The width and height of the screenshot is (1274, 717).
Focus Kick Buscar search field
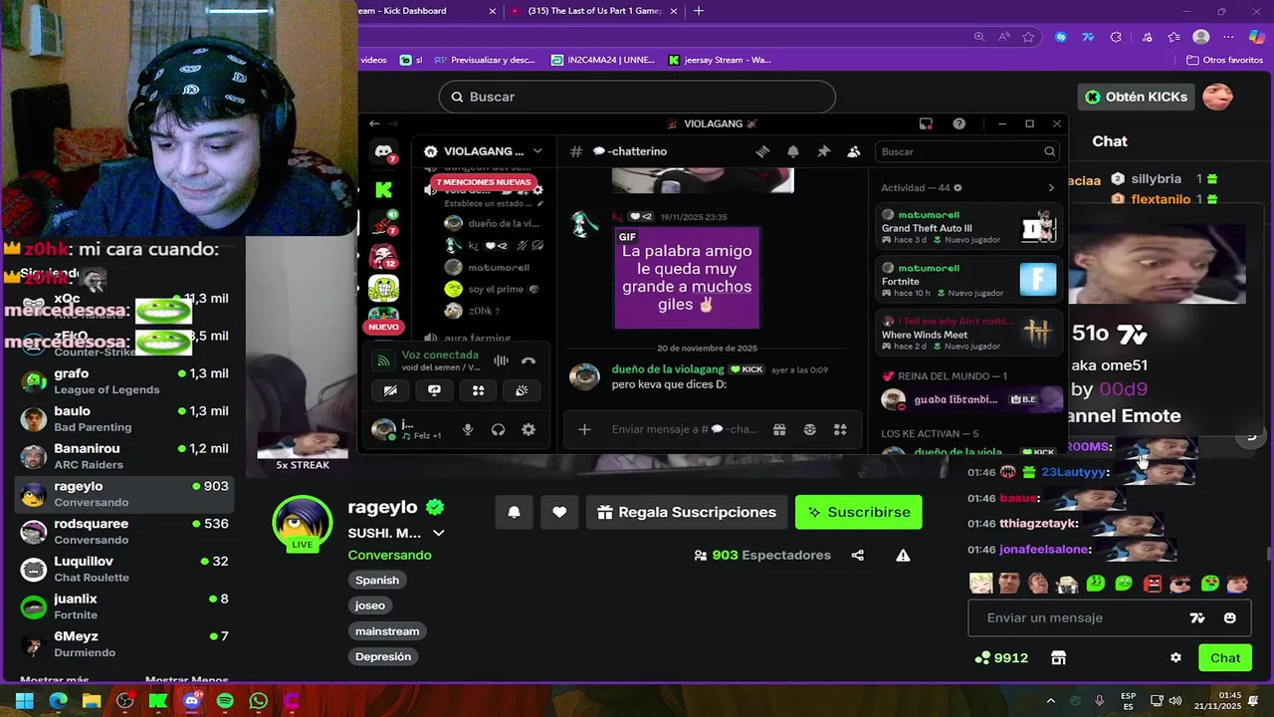pyautogui.click(x=637, y=97)
